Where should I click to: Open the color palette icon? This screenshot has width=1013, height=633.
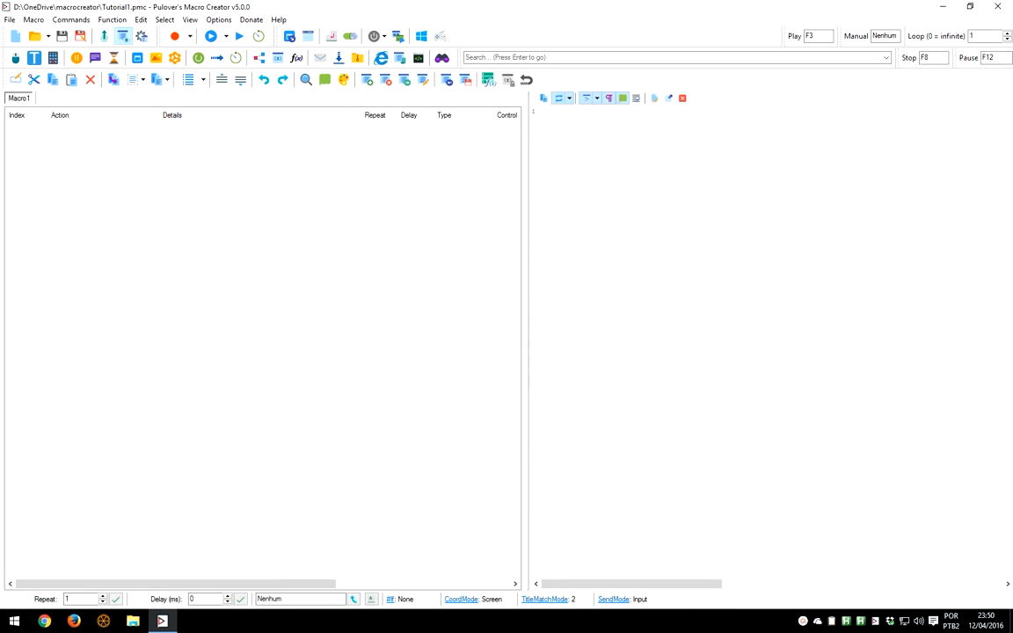[x=344, y=79]
